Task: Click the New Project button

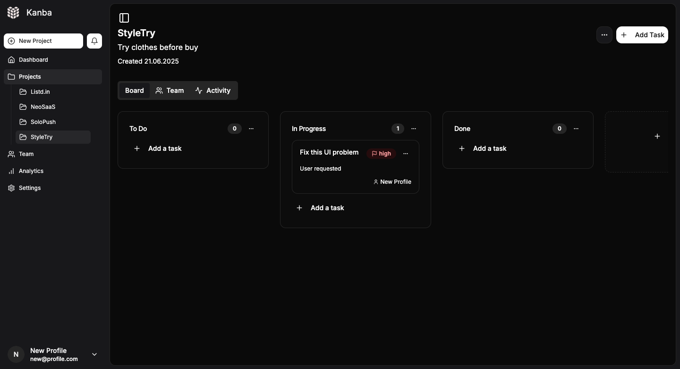Action: point(43,41)
